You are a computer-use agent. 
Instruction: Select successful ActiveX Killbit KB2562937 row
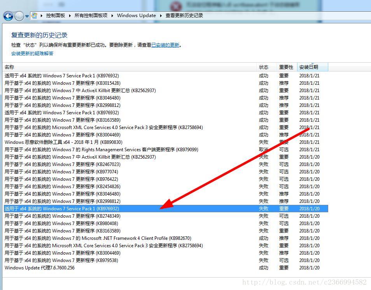point(165,90)
